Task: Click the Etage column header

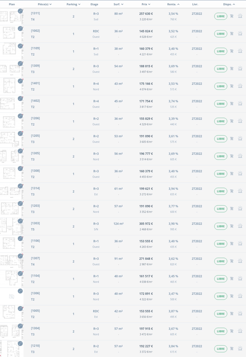Action: point(94,4)
